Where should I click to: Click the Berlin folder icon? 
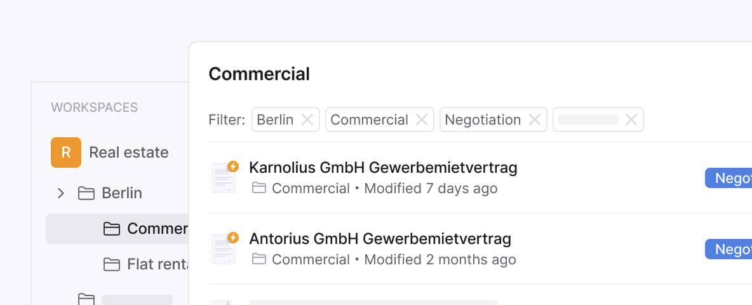pyautogui.click(x=86, y=193)
